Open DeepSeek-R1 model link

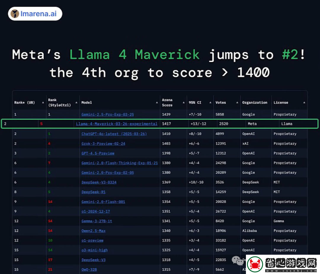(x=93, y=192)
